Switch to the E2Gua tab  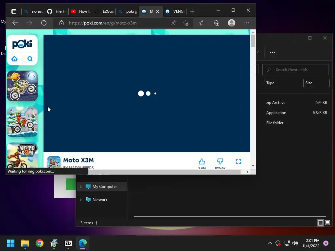point(104,11)
